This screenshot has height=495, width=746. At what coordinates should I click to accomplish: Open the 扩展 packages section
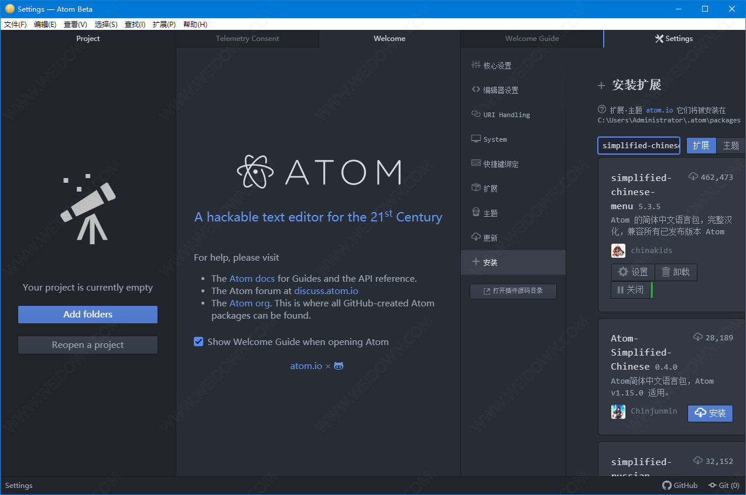tap(513, 189)
